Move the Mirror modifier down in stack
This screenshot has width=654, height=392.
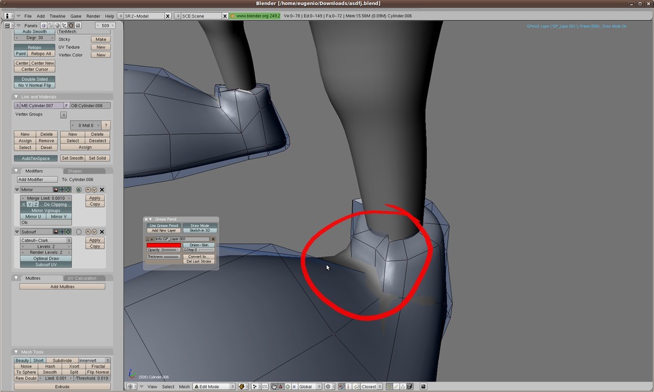(x=94, y=189)
